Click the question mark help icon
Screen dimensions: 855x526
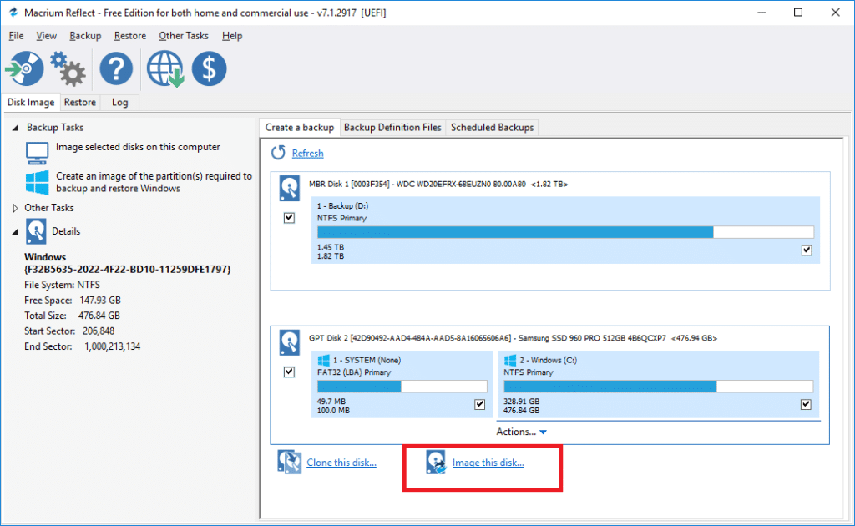pyautogui.click(x=116, y=68)
